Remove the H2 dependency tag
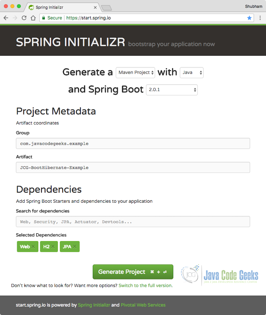Image resolution: width=266 pixels, height=315 pixels. point(53,246)
